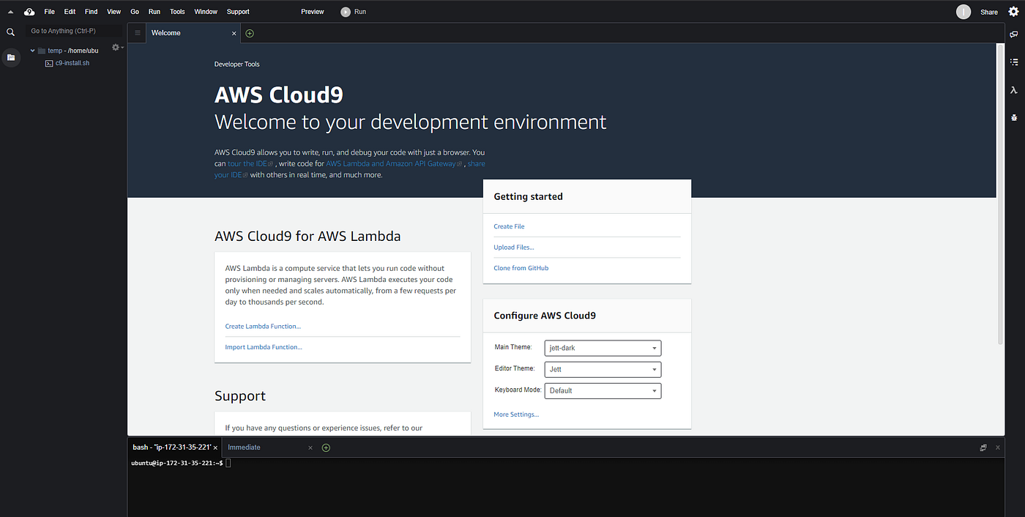Open the Tools menu
Screen dimensions: 1025x517
[177, 12]
